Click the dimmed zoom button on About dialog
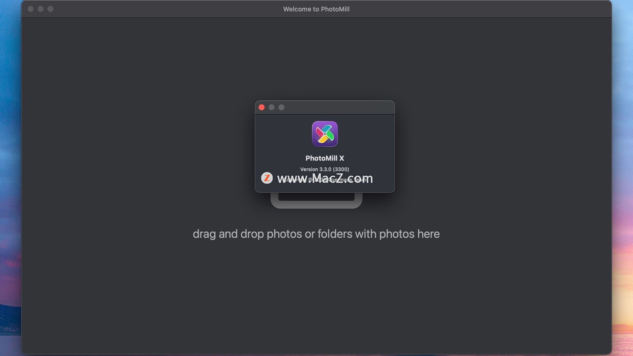This screenshot has width=633, height=356. pos(281,107)
